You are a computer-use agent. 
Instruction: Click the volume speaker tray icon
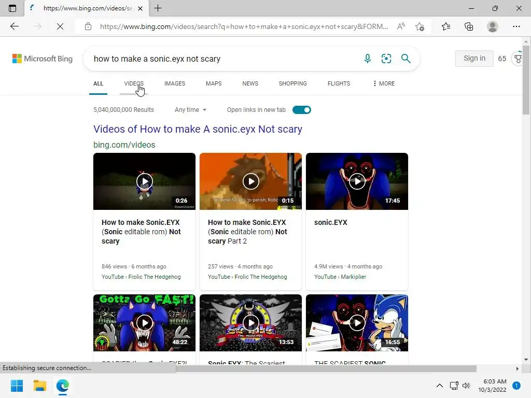pyautogui.click(x=466, y=386)
